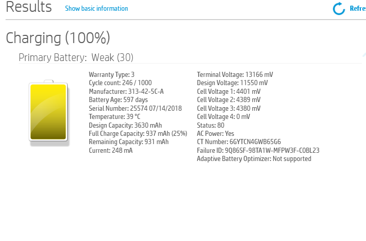Image resolution: width=366 pixels, height=241 pixels.
Task: Click Cycle count: 246 / 1000
Action: click(120, 83)
